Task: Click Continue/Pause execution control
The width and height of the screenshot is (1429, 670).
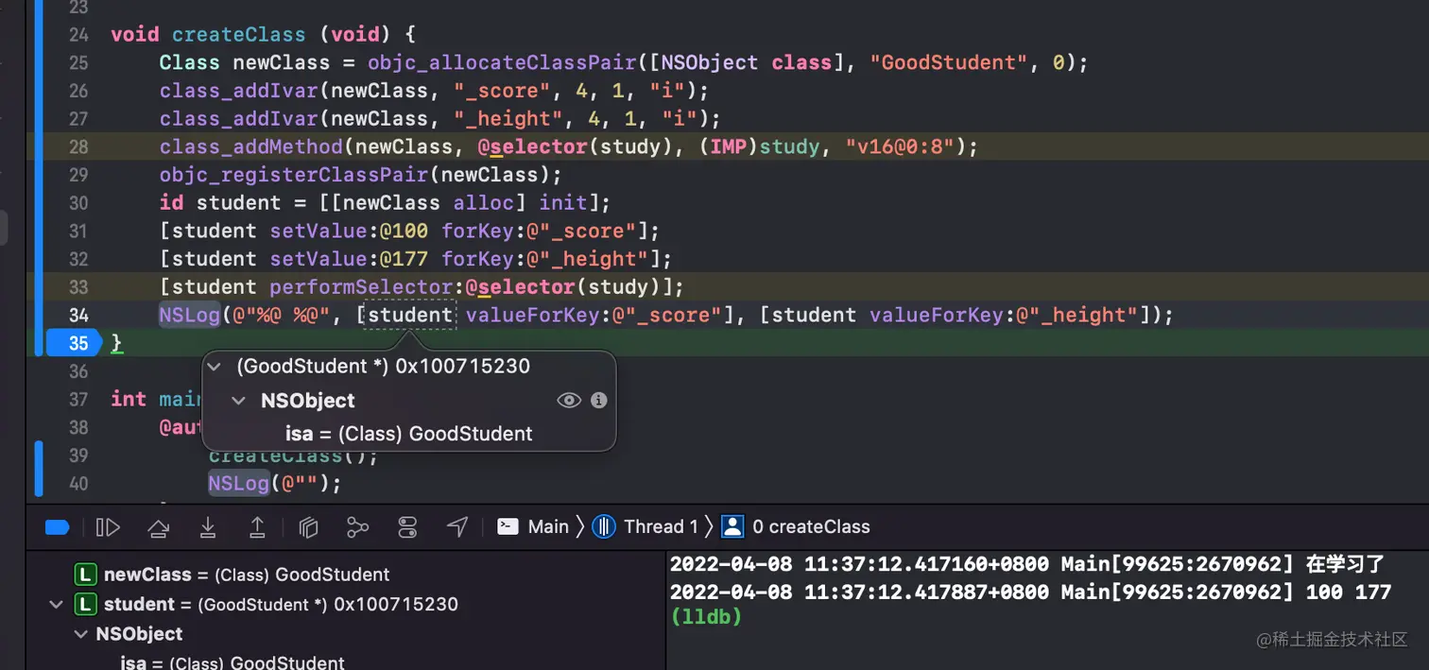Action: [108, 526]
